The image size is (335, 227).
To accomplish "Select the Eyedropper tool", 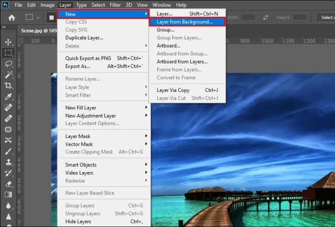I will click(8, 97).
